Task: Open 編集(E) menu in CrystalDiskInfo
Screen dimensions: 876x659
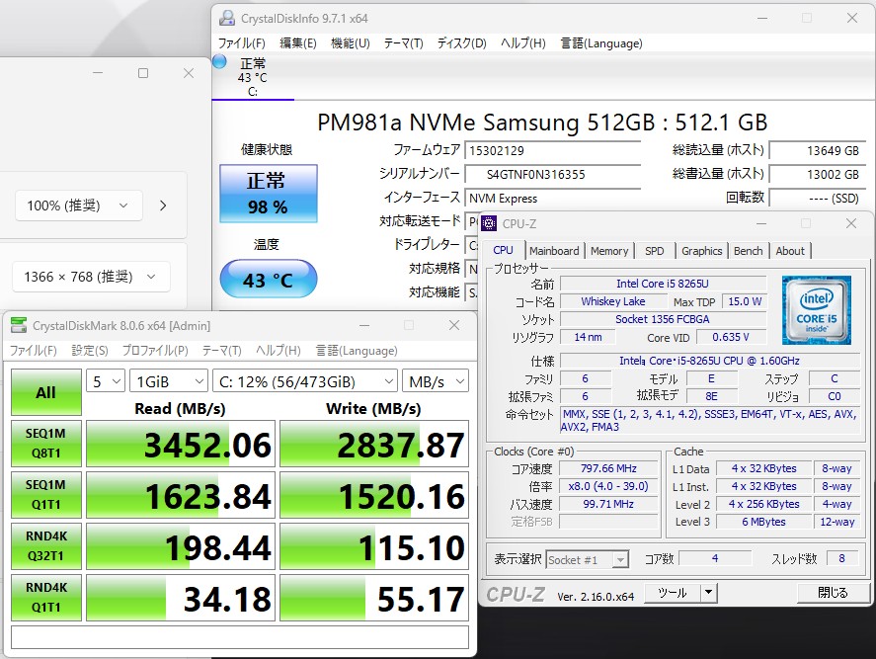Action: point(298,43)
